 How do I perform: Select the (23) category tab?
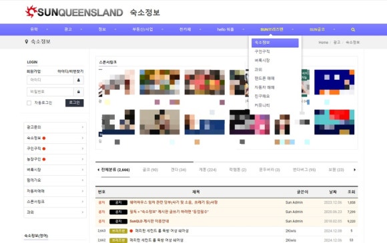click(336, 170)
